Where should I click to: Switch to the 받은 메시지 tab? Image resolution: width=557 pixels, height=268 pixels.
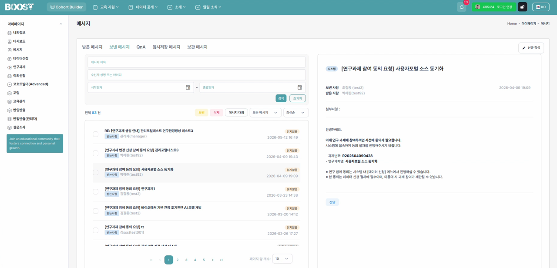pyautogui.click(x=92, y=47)
